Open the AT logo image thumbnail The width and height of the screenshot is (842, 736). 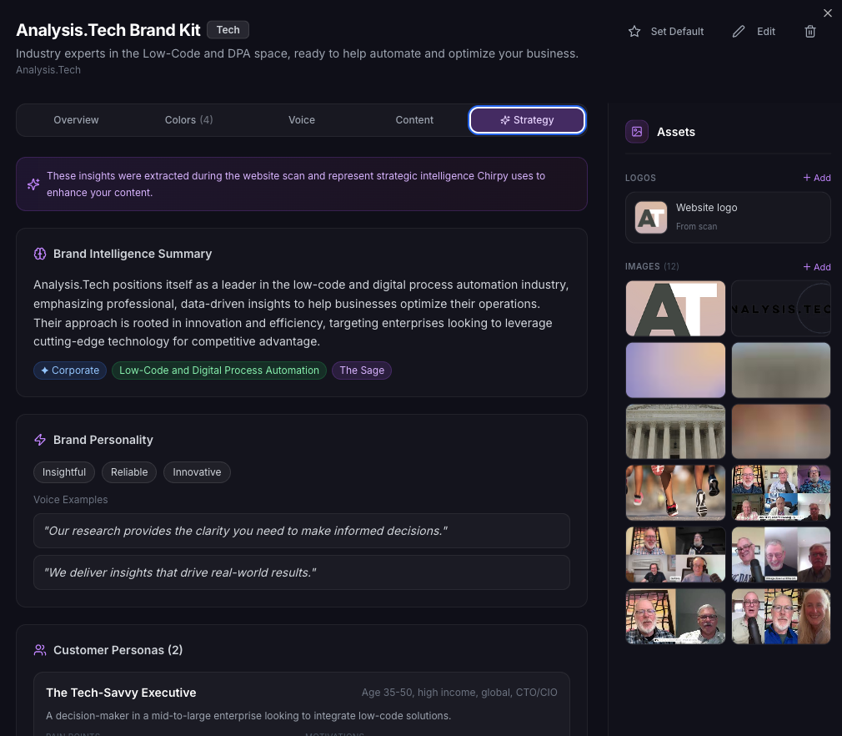click(x=675, y=309)
